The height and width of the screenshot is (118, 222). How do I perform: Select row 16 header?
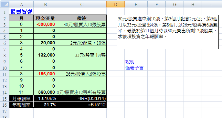coord(5,105)
